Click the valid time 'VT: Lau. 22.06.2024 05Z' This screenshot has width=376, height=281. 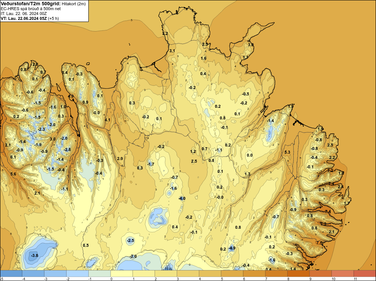pos(24,18)
